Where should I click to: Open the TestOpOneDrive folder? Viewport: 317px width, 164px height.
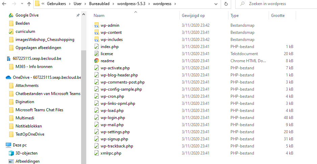point(30,134)
